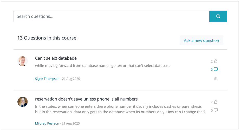Open comments icon on reservation question
This screenshot has width=240, height=131.
tap(216, 110)
